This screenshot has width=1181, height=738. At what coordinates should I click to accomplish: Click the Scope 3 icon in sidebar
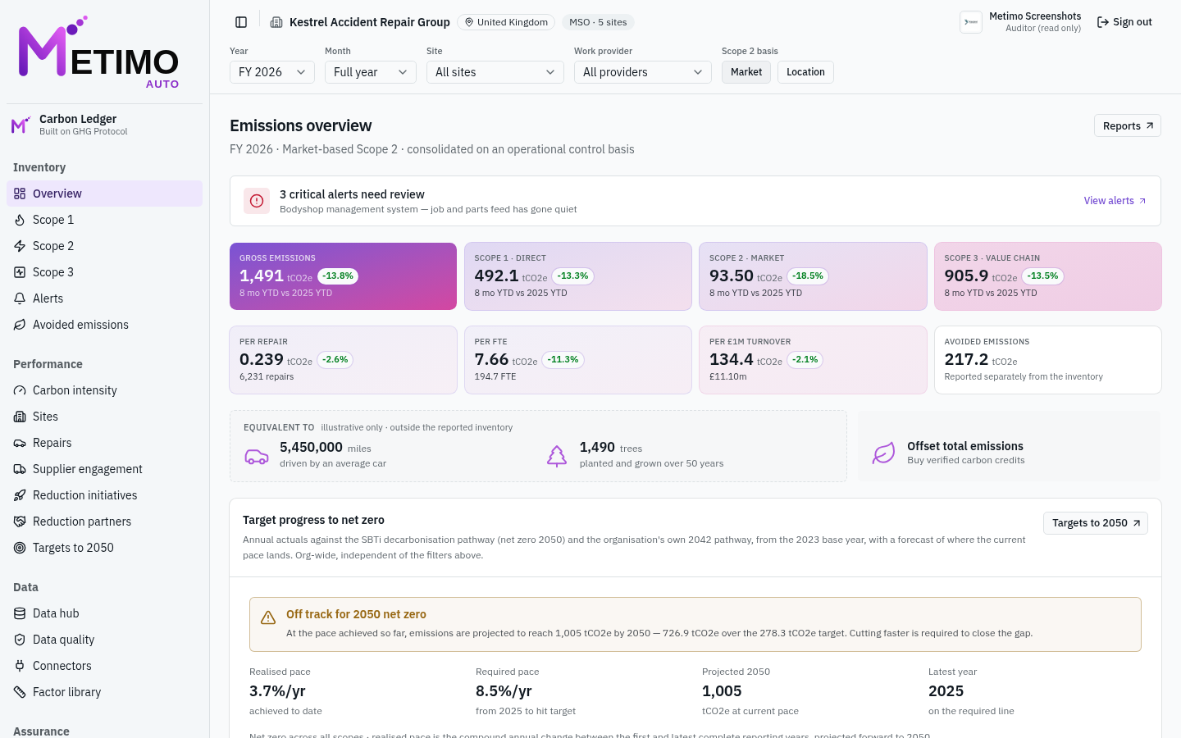[x=20, y=272]
